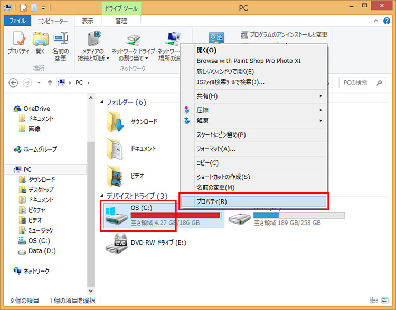Choose Create shortcut (ショートカットの作成(S))
The width and height of the screenshot is (396, 310).
pyautogui.click(x=253, y=177)
